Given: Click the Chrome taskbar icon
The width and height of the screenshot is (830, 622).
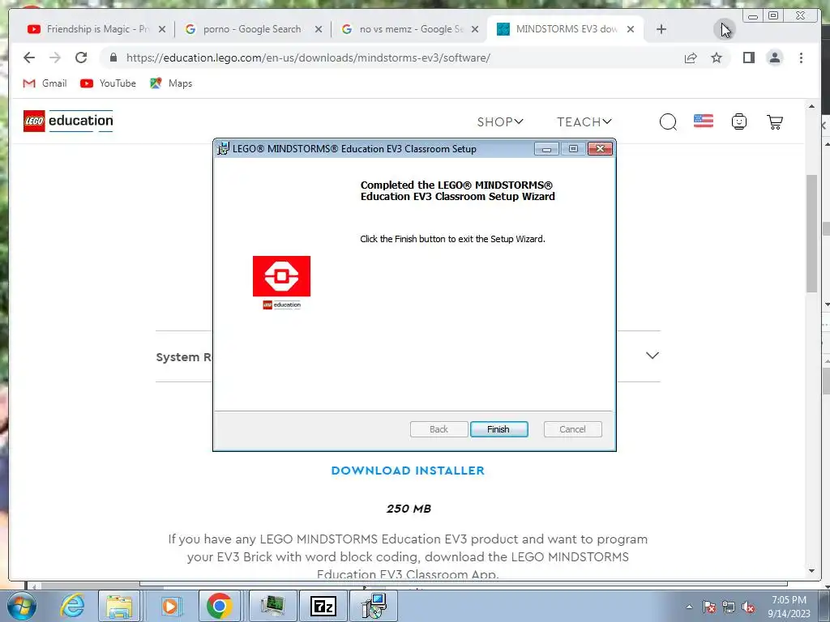Looking at the screenshot, I should [219, 606].
